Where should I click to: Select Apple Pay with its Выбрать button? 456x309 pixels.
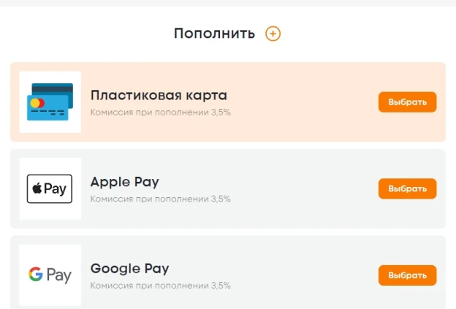(407, 188)
